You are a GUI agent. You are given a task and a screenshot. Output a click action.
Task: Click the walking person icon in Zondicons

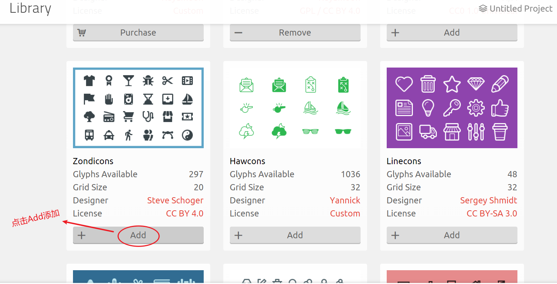[128, 135]
